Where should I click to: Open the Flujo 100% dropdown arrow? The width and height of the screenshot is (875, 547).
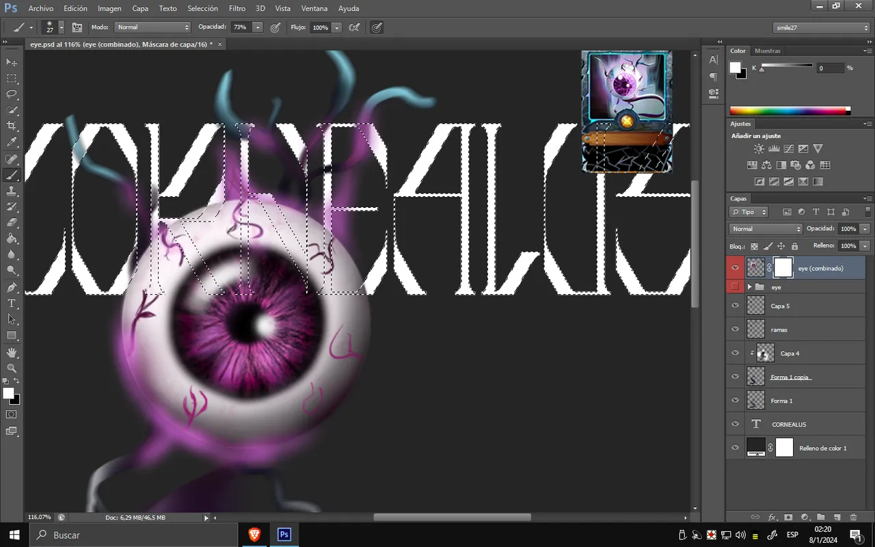tap(337, 27)
